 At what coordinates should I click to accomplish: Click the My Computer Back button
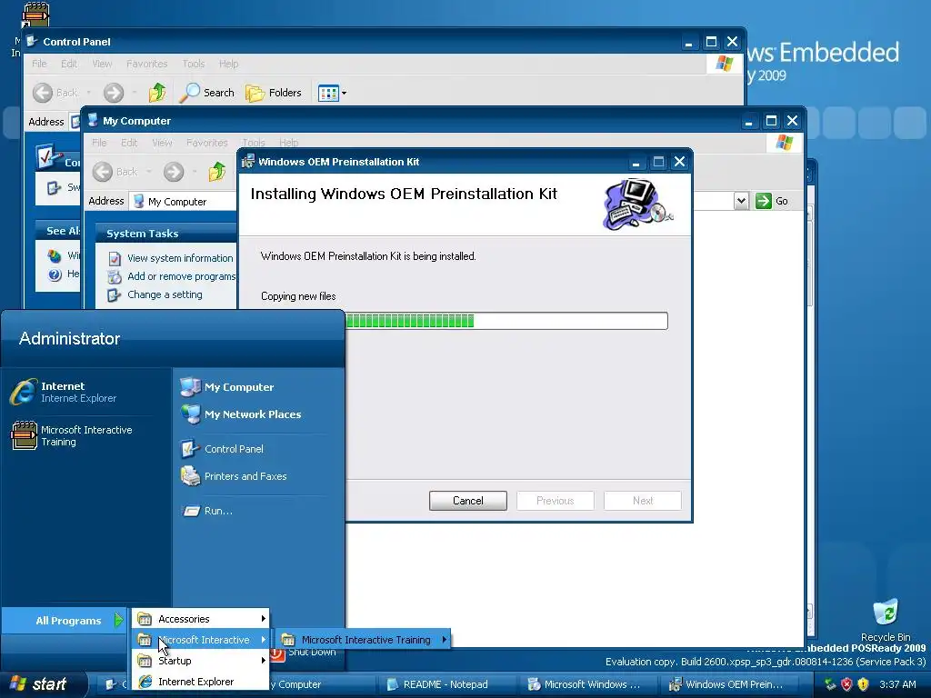pos(115,172)
